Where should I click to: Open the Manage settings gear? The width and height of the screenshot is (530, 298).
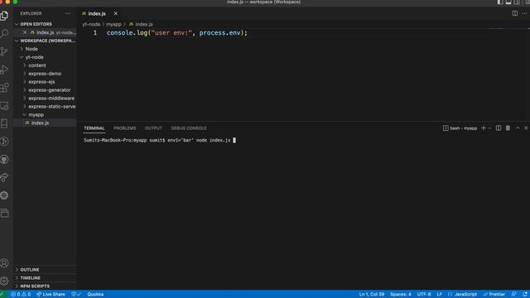pos(4,281)
